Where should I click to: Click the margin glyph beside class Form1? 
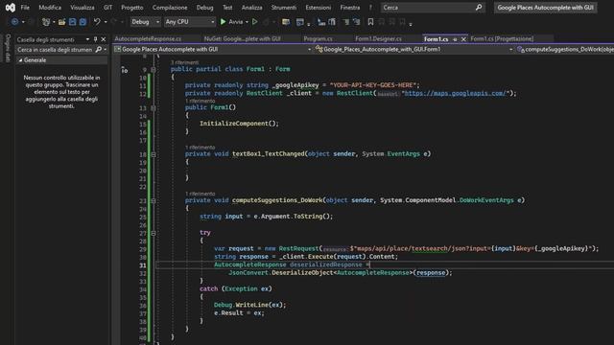(x=124, y=70)
